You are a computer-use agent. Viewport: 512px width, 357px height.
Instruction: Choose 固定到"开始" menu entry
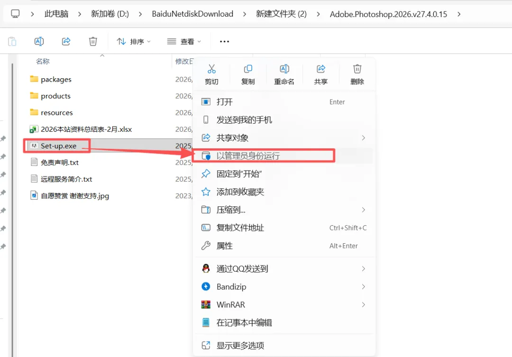284,174
